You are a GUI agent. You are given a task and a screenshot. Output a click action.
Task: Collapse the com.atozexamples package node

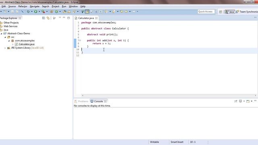pyautogui.click(x=9, y=41)
